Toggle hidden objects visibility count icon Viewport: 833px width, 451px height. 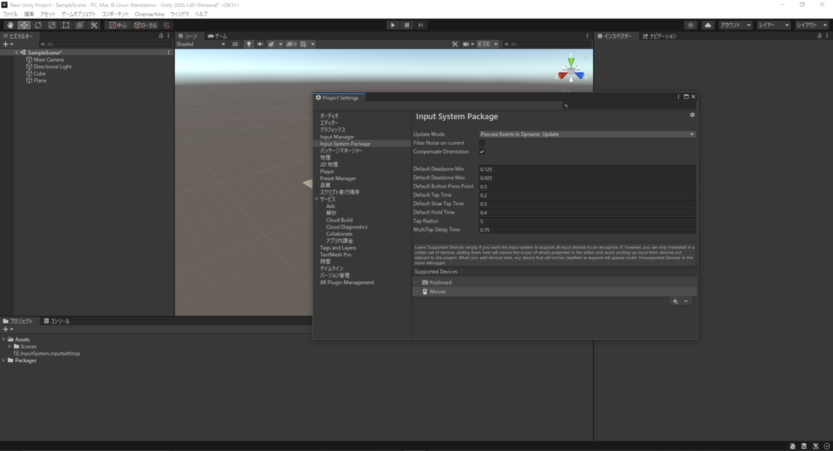click(x=292, y=44)
